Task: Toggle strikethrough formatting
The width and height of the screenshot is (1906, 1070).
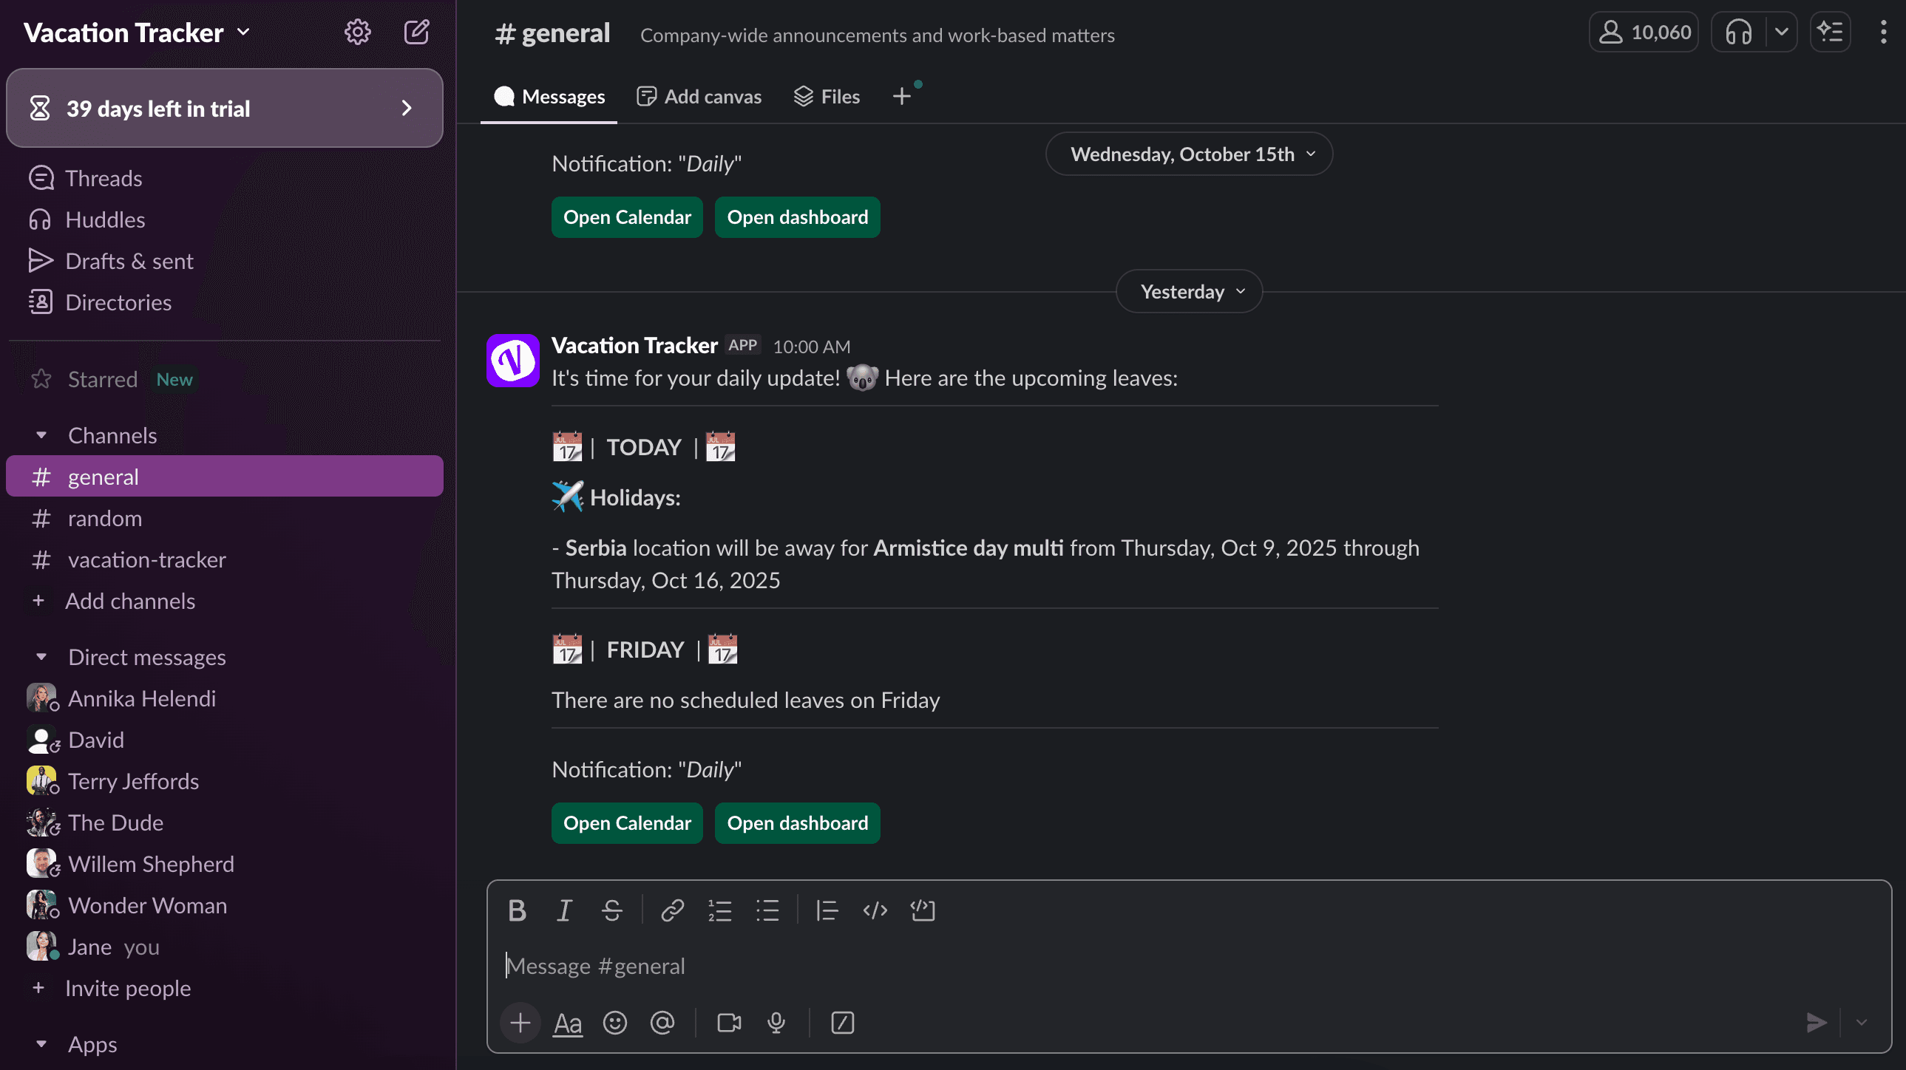Action: 612,910
